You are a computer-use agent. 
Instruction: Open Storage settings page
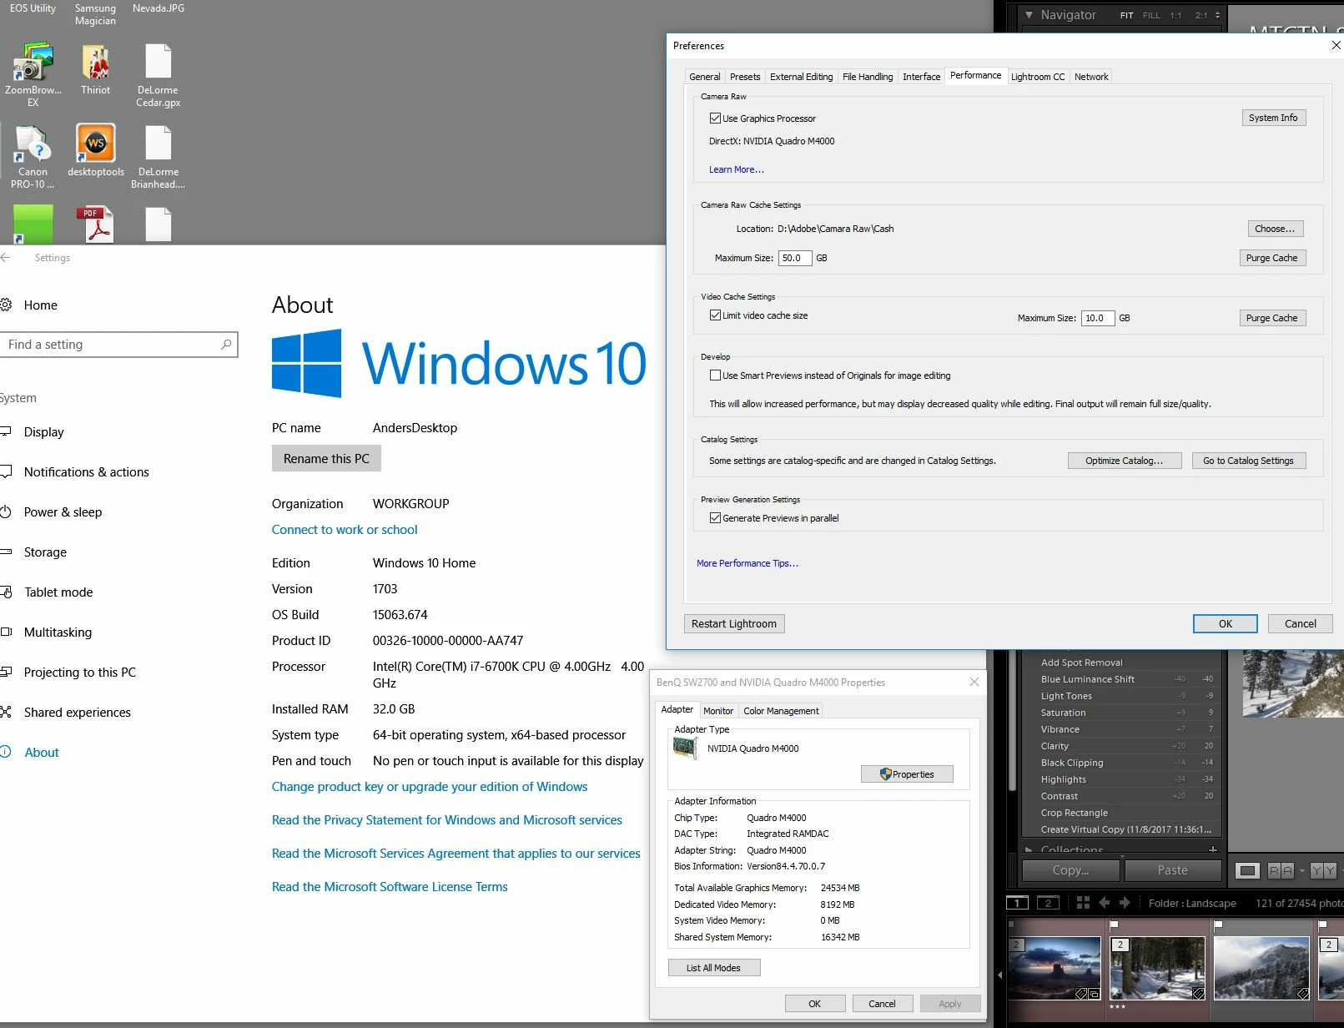point(45,552)
